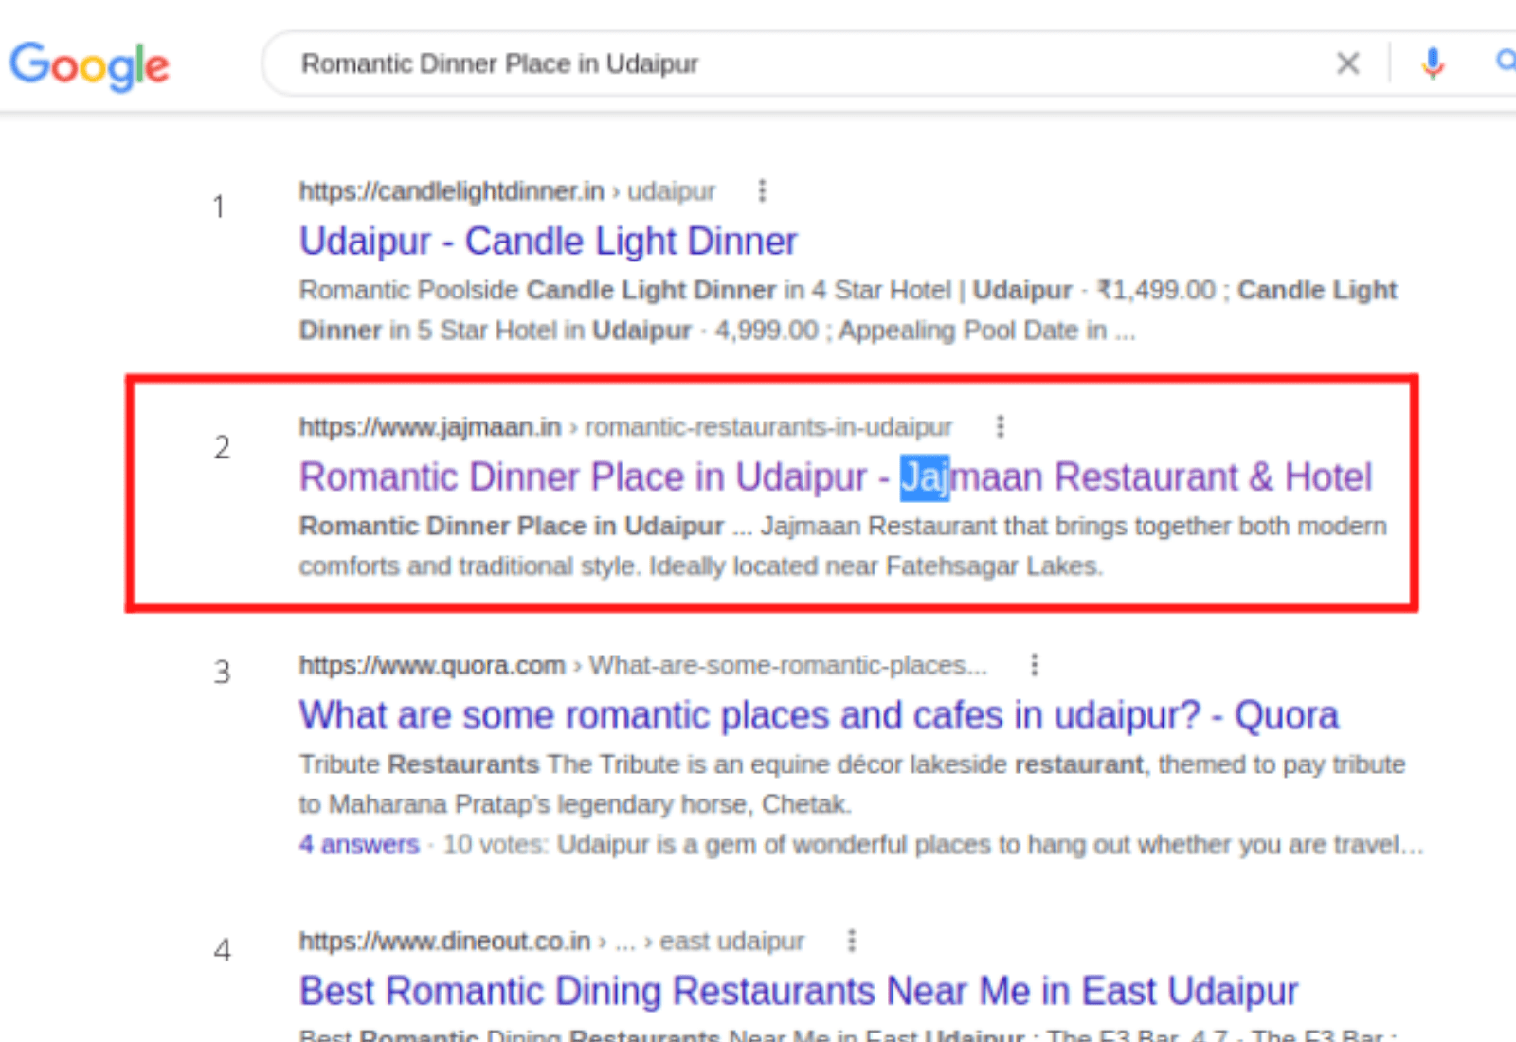The image size is (1516, 1042).
Task: Start voice search with microphone icon
Action: pyautogui.click(x=1433, y=63)
